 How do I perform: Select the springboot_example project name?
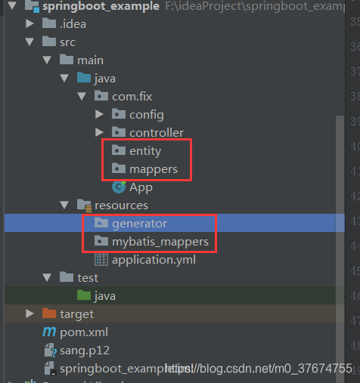(x=101, y=6)
